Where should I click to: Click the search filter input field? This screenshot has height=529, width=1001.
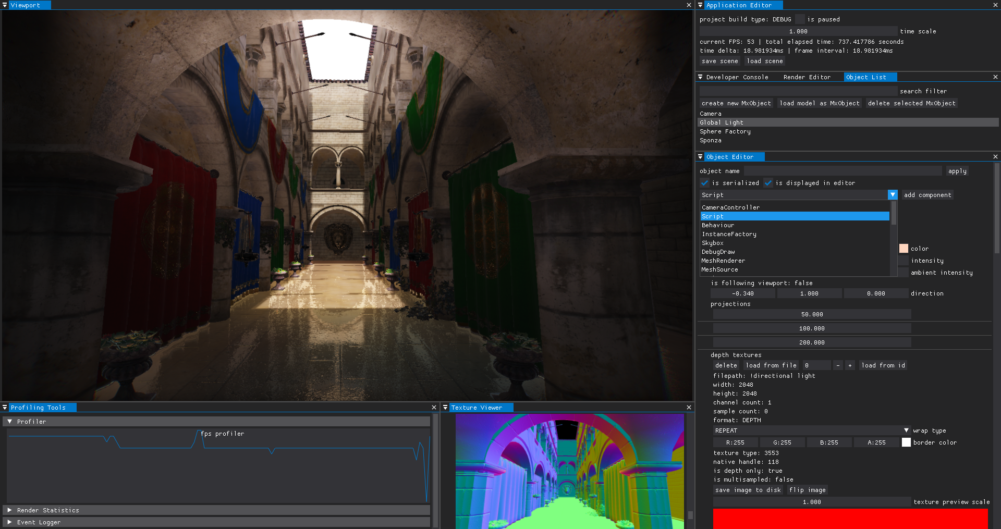point(798,91)
